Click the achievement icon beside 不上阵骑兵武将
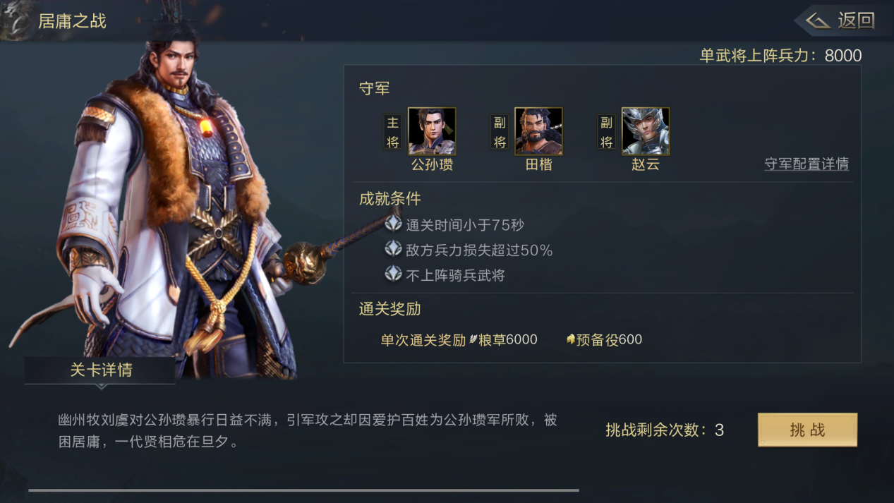Image resolution: width=894 pixels, height=503 pixels. (x=393, y=274)
